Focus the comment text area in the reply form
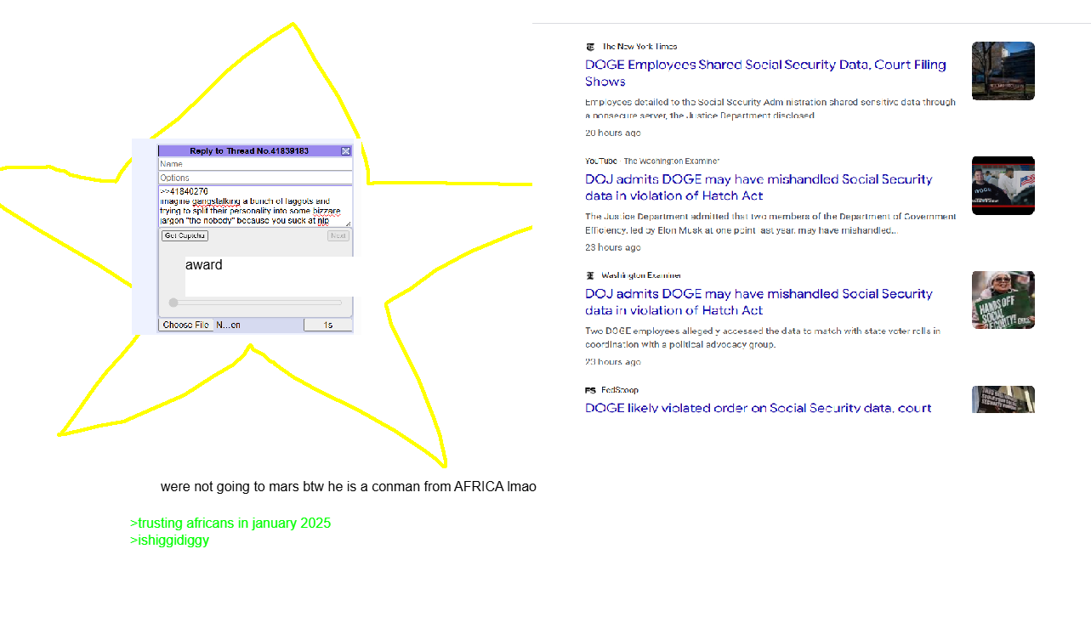Screen dimensions: 1091x634 pos(255,207)
